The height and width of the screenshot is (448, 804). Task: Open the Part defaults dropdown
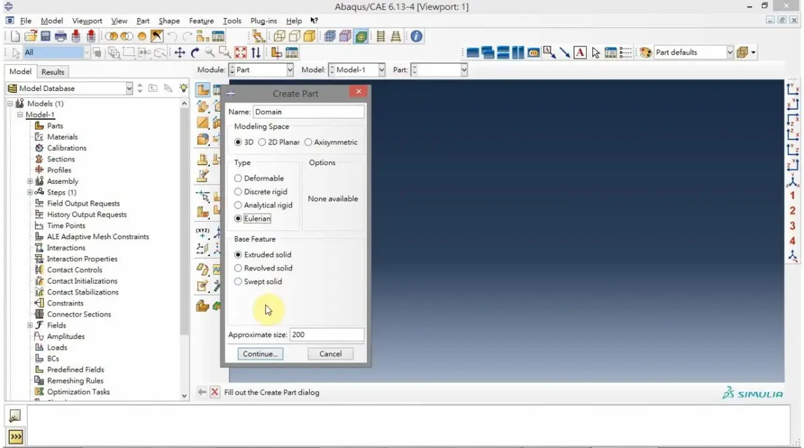(729, 53)
